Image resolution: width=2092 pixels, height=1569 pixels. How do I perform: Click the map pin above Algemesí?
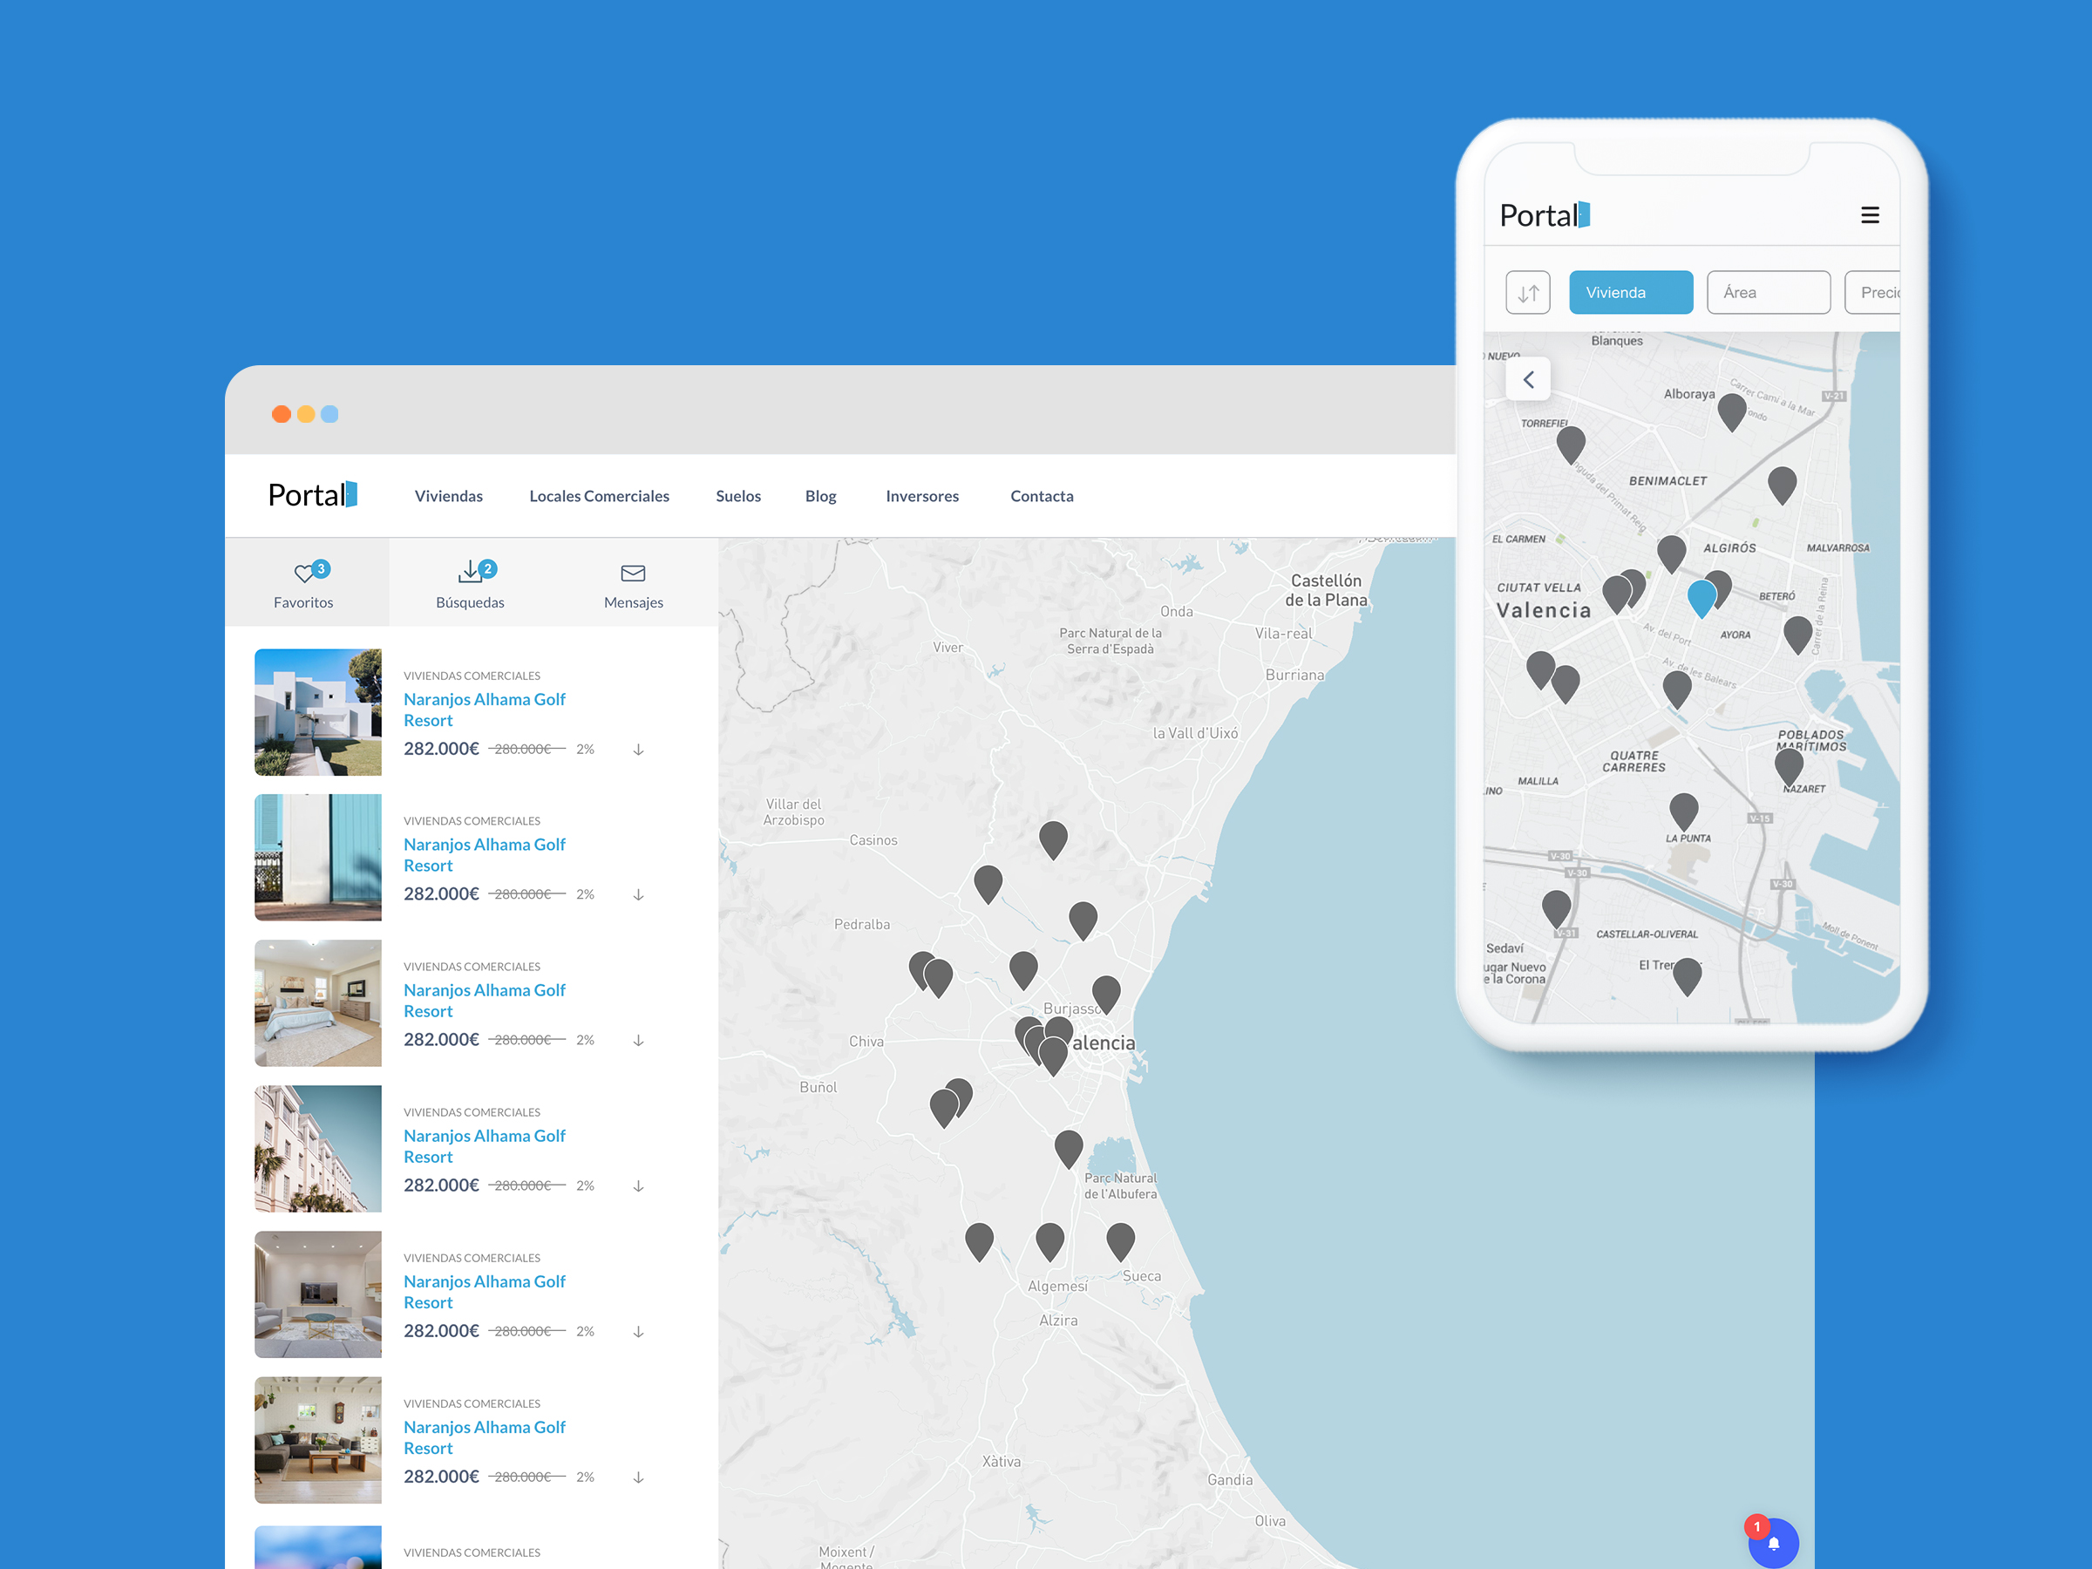1049,1242
